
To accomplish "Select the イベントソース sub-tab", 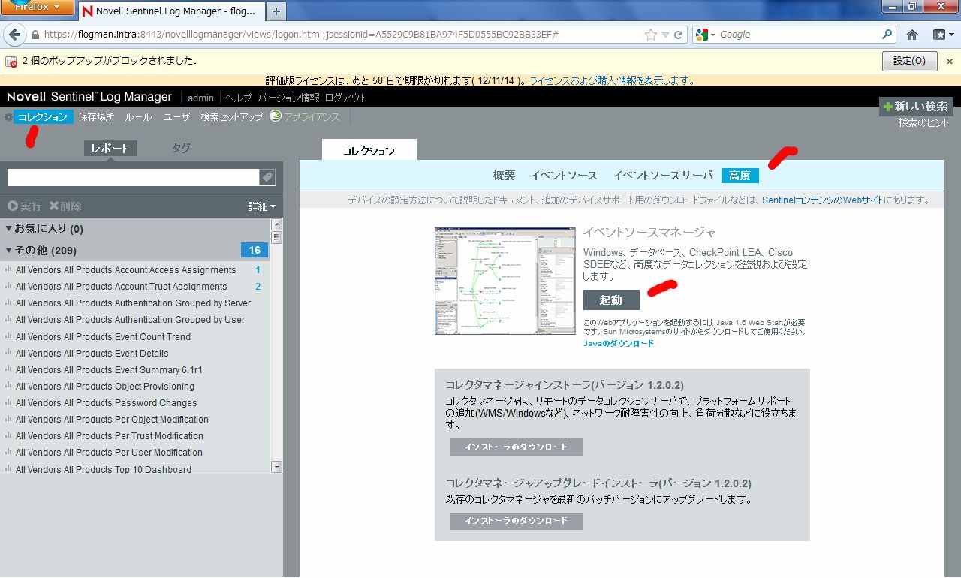I will point(564,176).
